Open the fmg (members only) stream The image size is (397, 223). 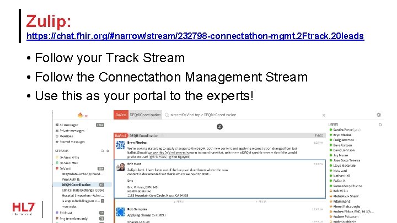point(74,219)
